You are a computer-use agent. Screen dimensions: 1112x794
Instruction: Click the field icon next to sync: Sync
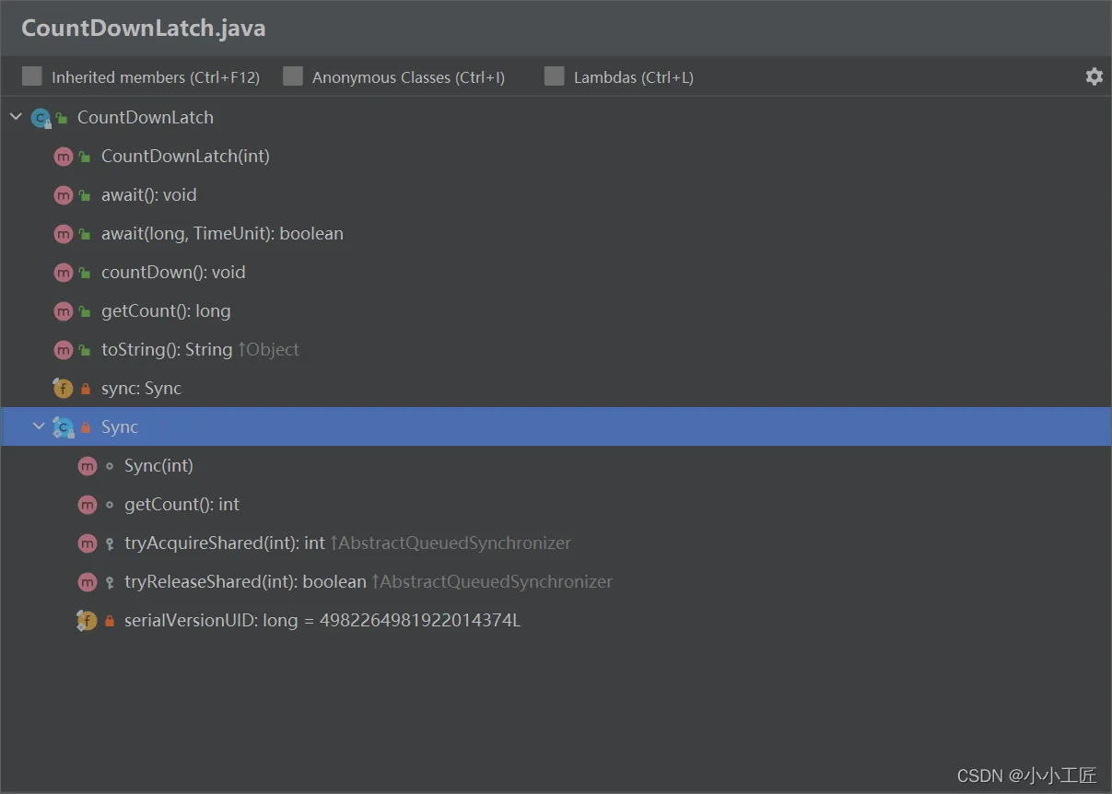(x=63, y=389)
